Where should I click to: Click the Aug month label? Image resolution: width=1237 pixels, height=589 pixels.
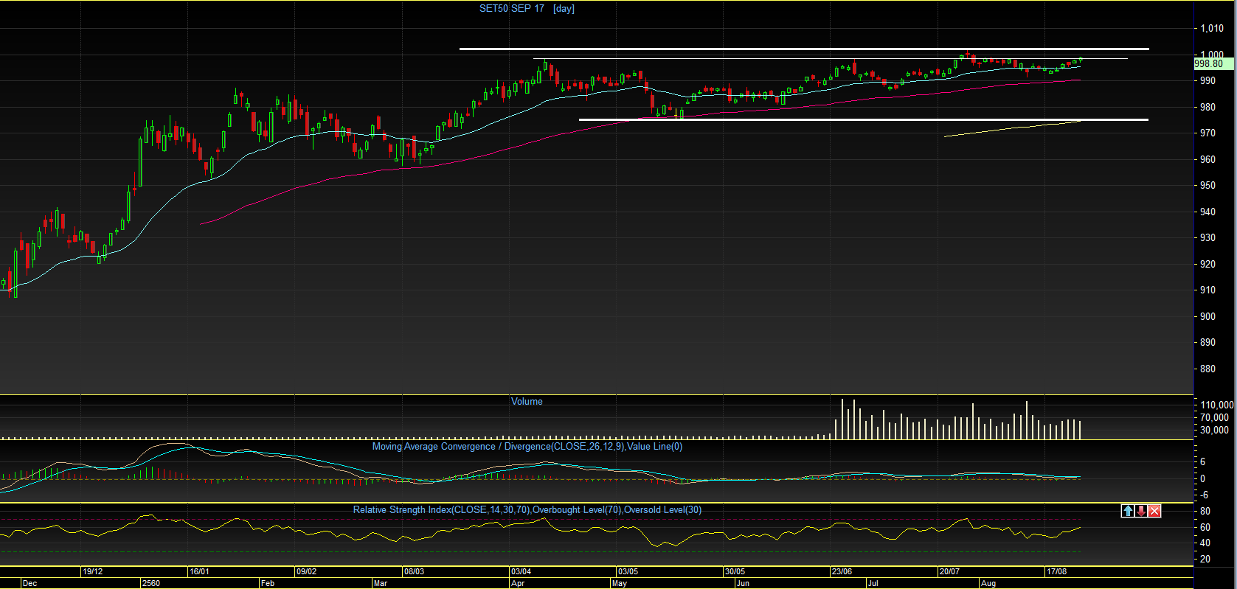click(988, 584)
